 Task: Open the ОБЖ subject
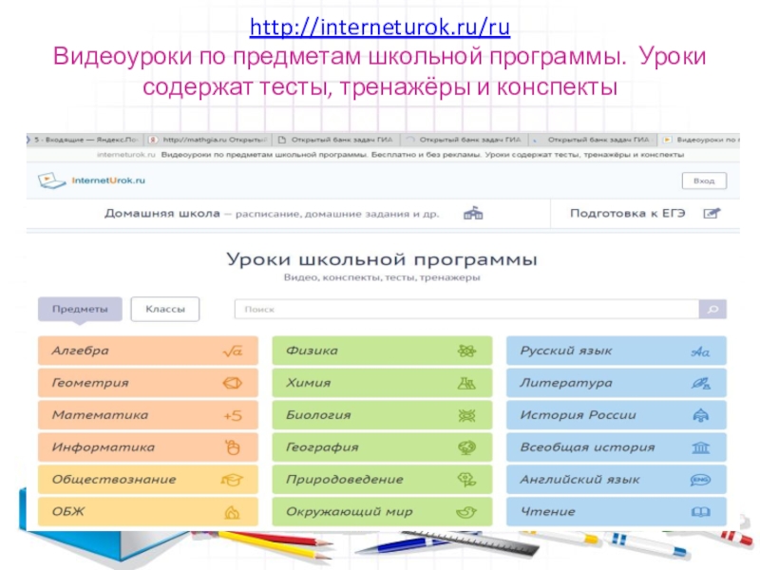coord(148,511)
